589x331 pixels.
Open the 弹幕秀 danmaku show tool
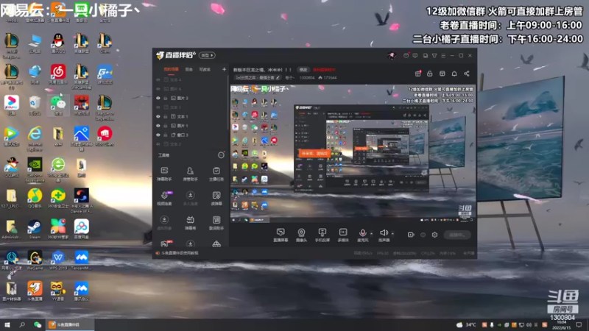pyautogui.click(x=190, y=223)
